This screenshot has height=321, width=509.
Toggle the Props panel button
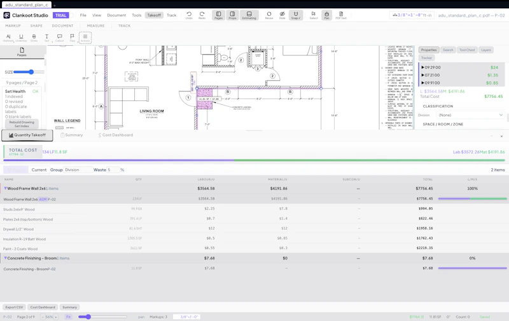tap(232, 15)
